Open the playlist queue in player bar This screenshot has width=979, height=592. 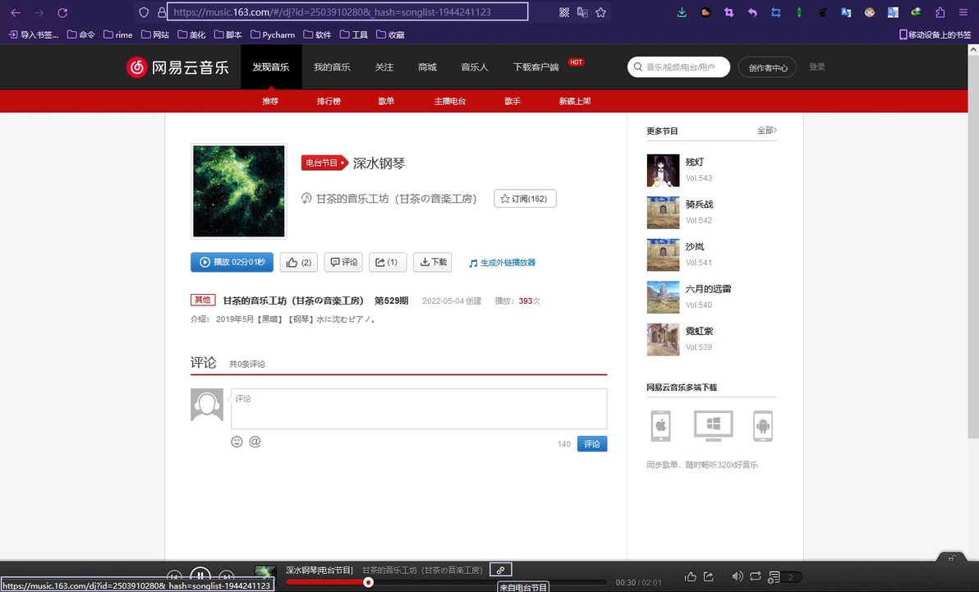pos(783,577)
